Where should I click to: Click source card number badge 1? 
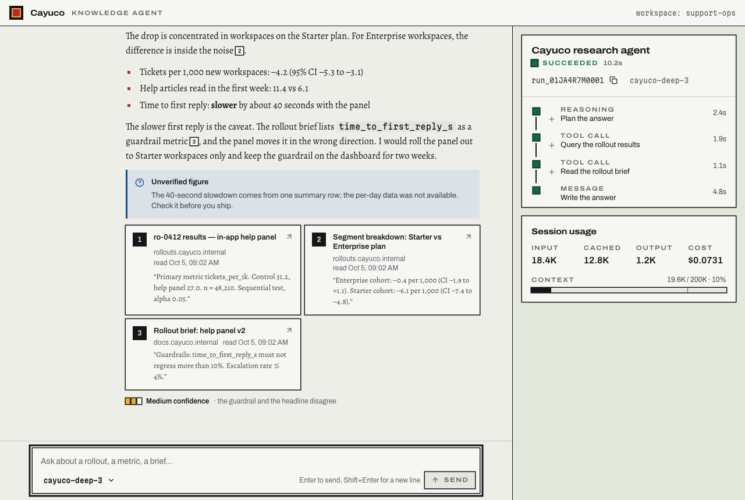click(140, 240)
